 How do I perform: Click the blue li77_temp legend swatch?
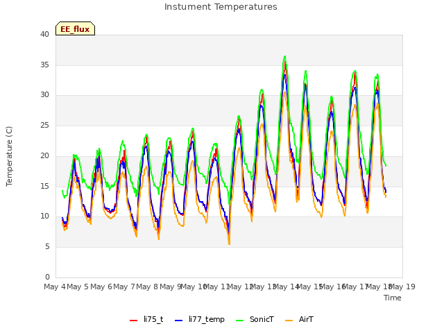coord(179,320)
